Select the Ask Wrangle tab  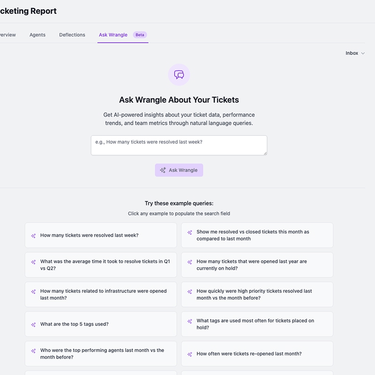point(113,35)
